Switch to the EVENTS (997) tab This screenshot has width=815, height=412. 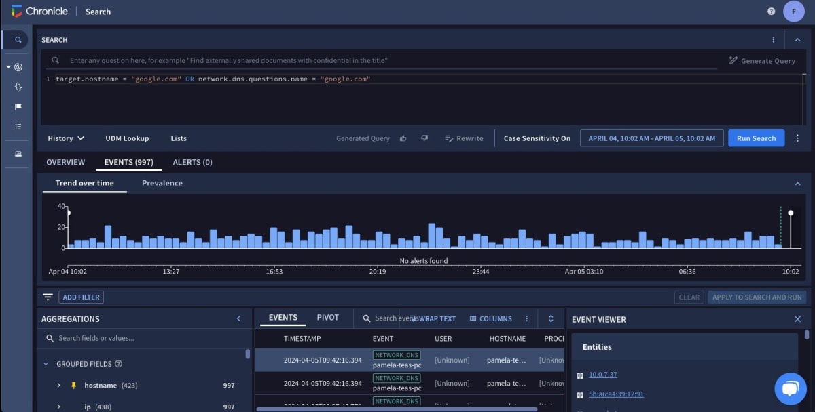click(x=128, y=162)
